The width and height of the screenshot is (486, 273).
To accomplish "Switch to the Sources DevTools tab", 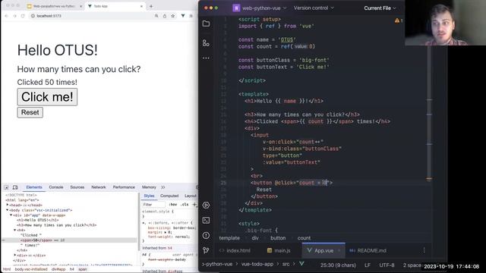I will [77, 187].
